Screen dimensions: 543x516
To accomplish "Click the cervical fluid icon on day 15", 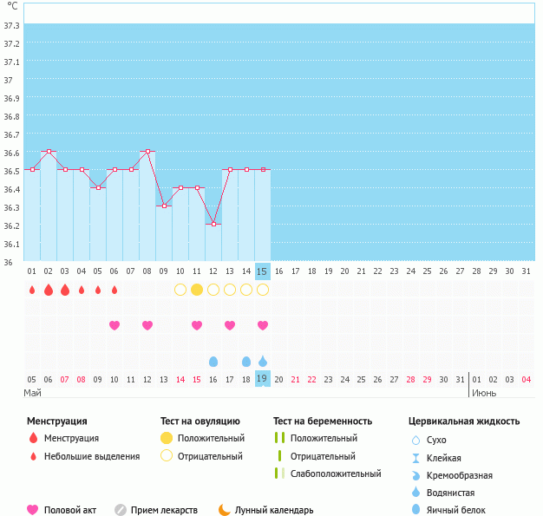I will click(263, 361).
